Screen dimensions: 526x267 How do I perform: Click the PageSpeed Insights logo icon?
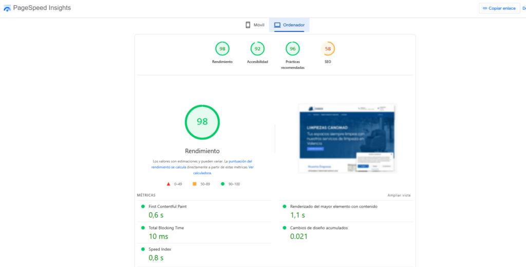(x=7, y=8)
